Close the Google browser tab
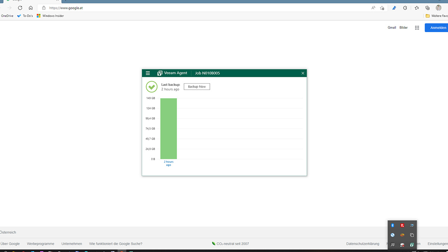The image size is (448, 252). 57,1
